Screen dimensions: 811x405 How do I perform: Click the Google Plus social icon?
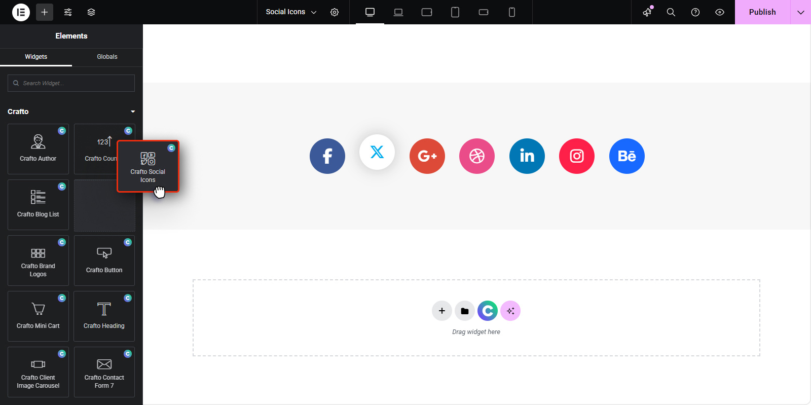coord(427,156)
